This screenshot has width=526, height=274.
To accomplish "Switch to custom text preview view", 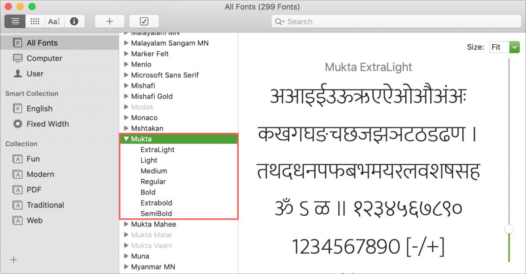I will [54, 21].
